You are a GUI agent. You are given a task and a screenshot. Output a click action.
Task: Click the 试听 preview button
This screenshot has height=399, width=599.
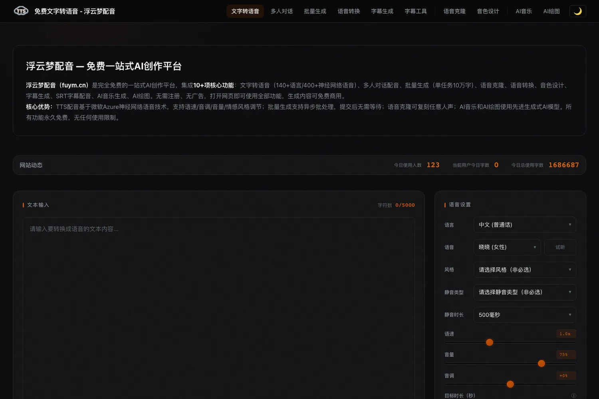pos(560,247)
